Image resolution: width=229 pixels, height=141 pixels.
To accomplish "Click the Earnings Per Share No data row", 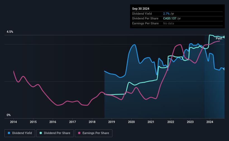I will pos(177,23).
